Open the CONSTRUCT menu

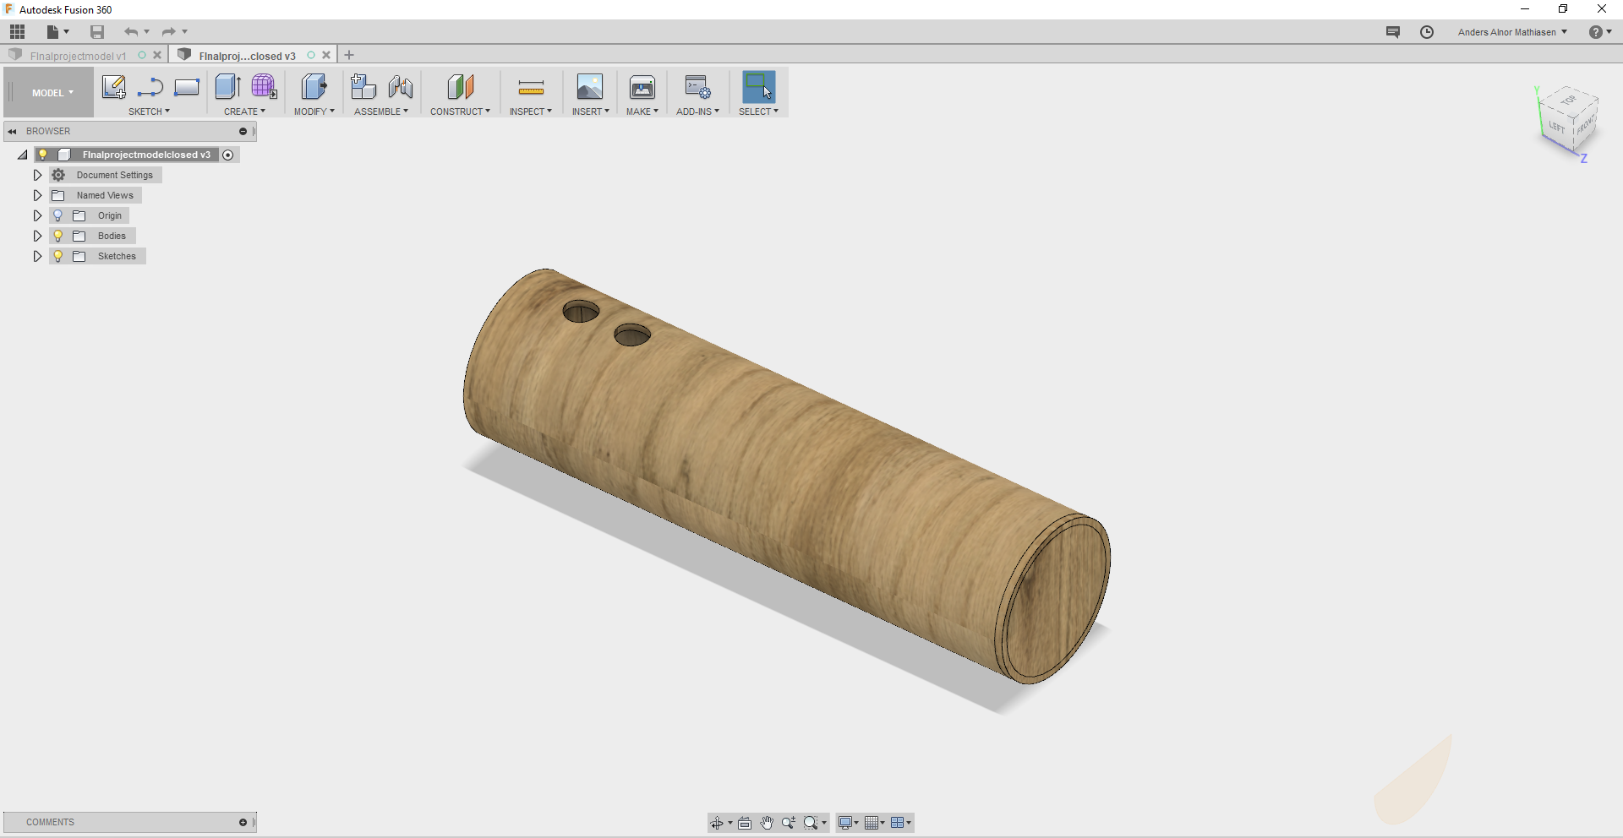(460, 112)
